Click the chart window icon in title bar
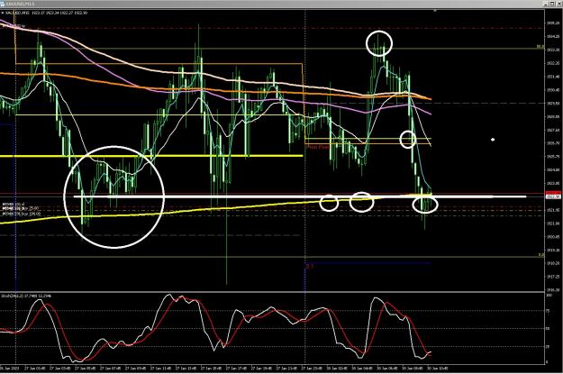The width and height of the screenshot is (563, 374). pyautogui.click(x=3, y=4)
